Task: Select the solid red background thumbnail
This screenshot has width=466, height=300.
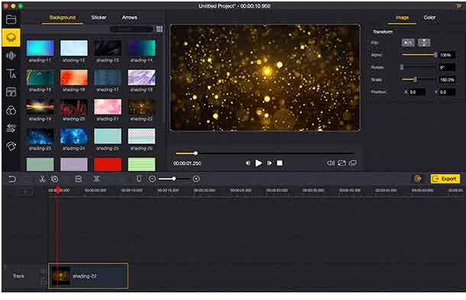Action: pyautogui.click(x=108, y=165)
